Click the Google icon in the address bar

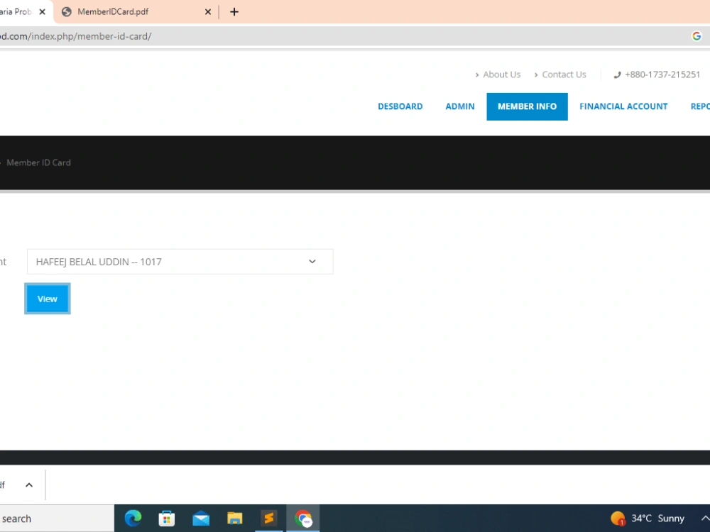(697, 36)
